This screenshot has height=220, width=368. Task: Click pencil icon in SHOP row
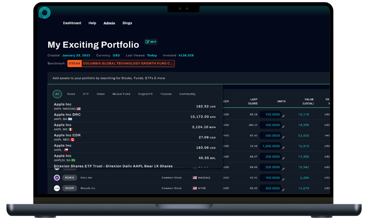point(283,190)
